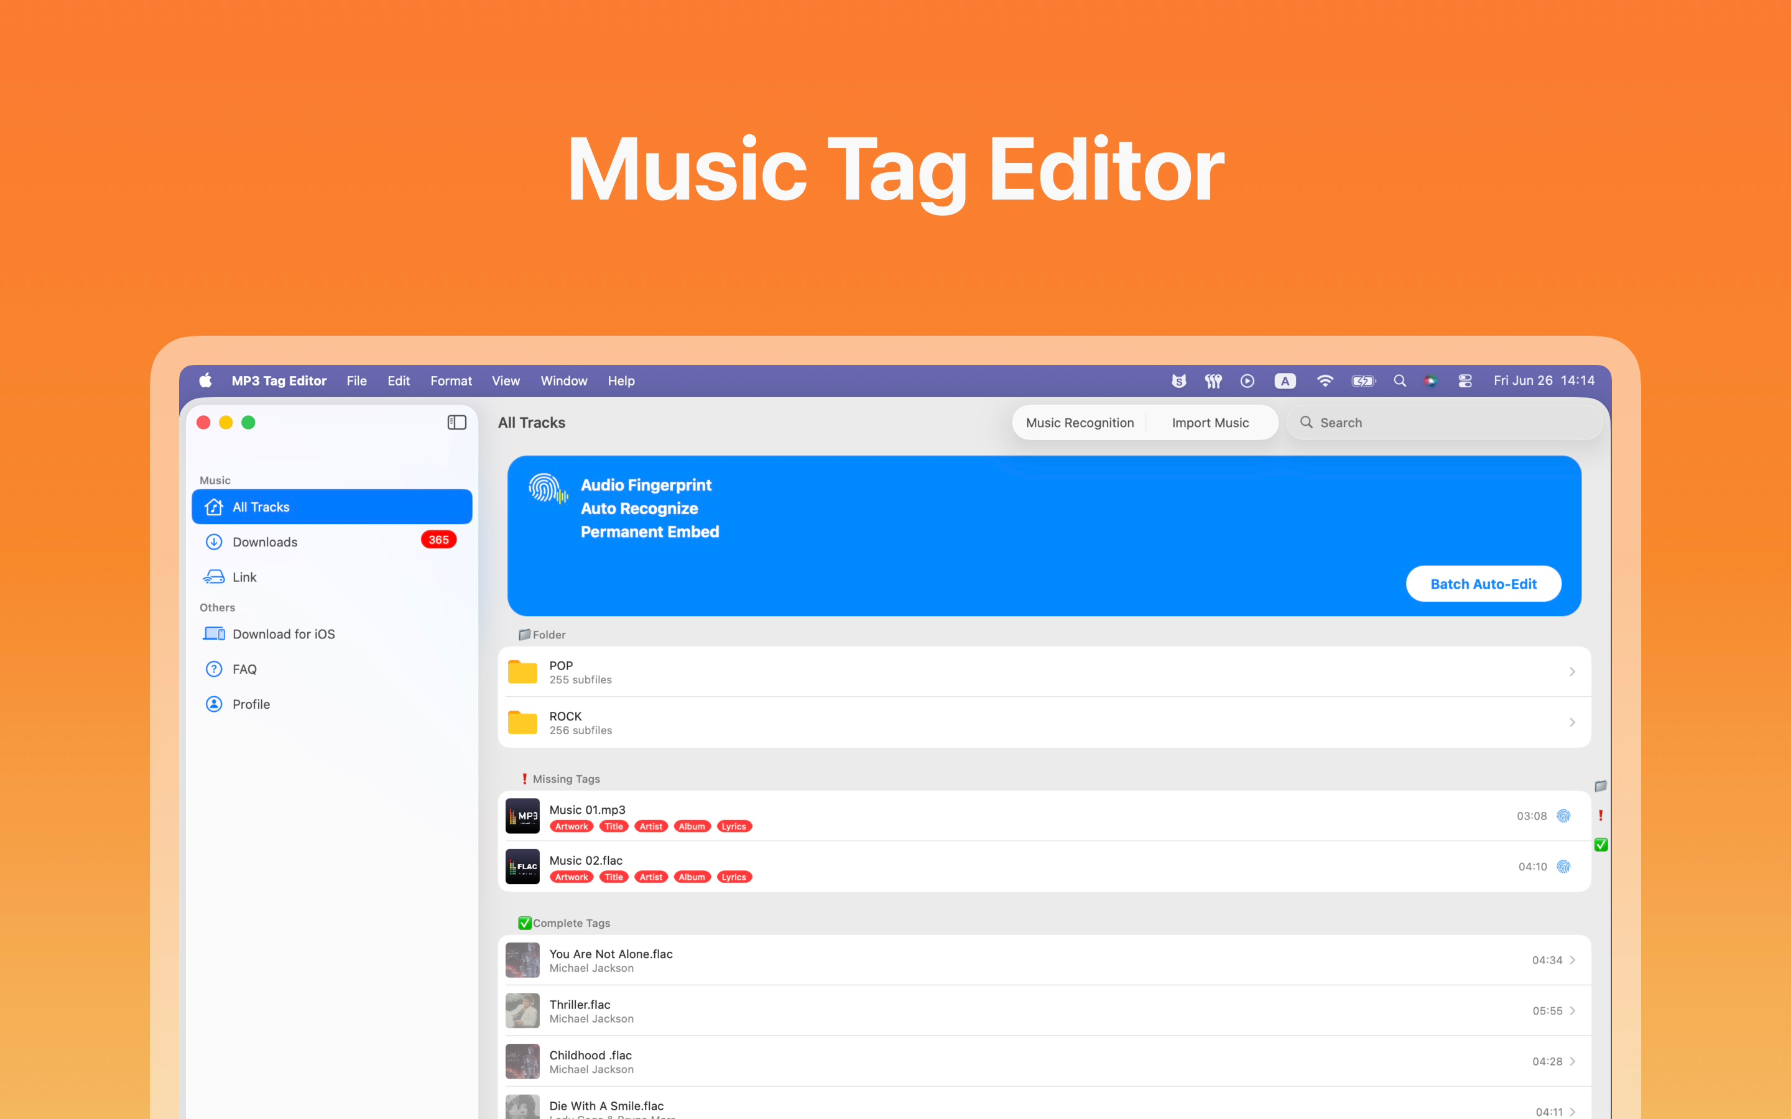Click the fingerprint icon in the blue banner
Viewport: 1791px width, 1119px height.
pyautogui.click(x=548, y=489)
